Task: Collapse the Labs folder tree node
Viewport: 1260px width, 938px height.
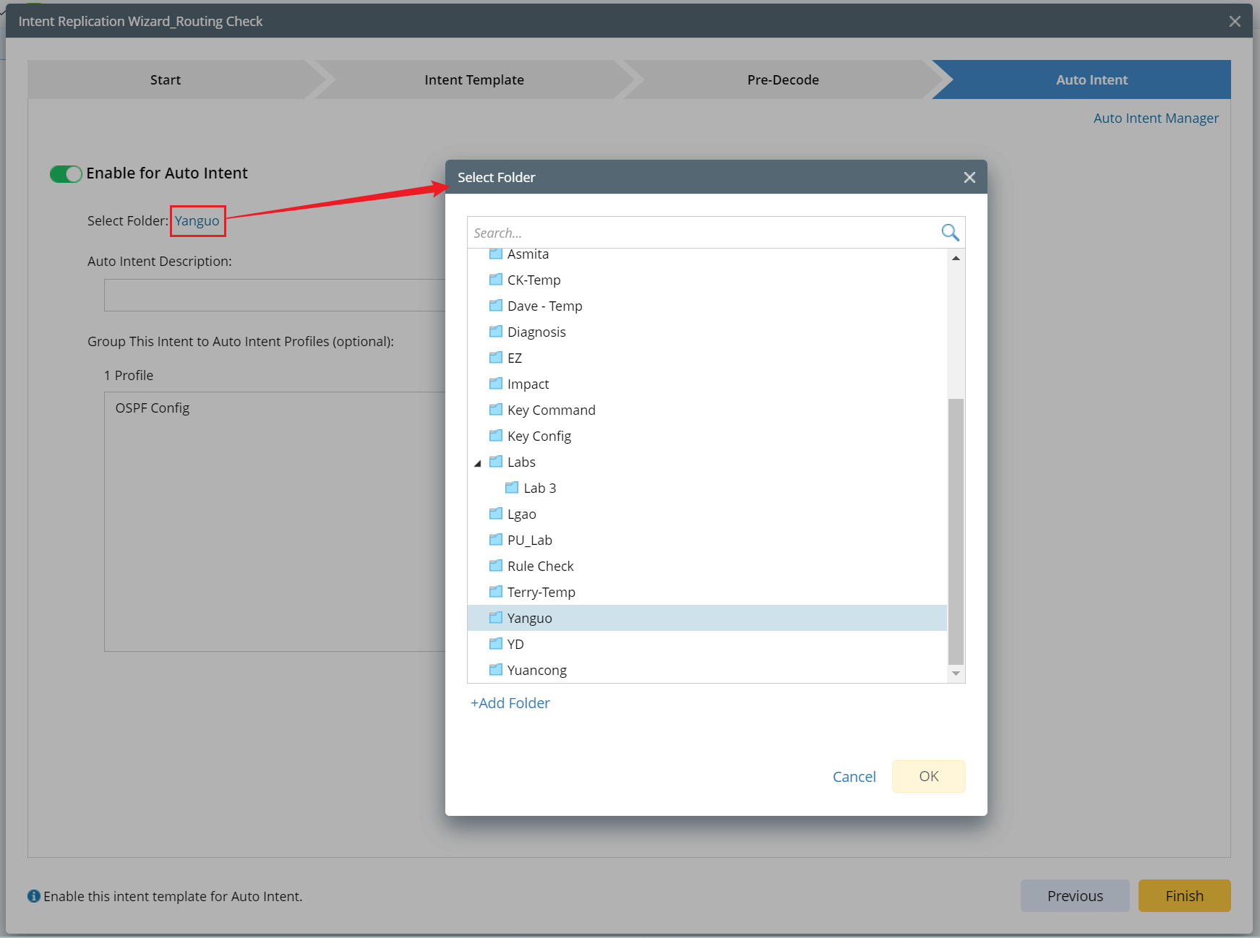Action: [x=478, y=463]
